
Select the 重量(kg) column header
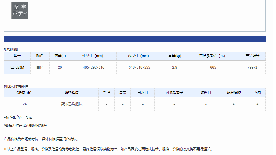tap(175, 56)
